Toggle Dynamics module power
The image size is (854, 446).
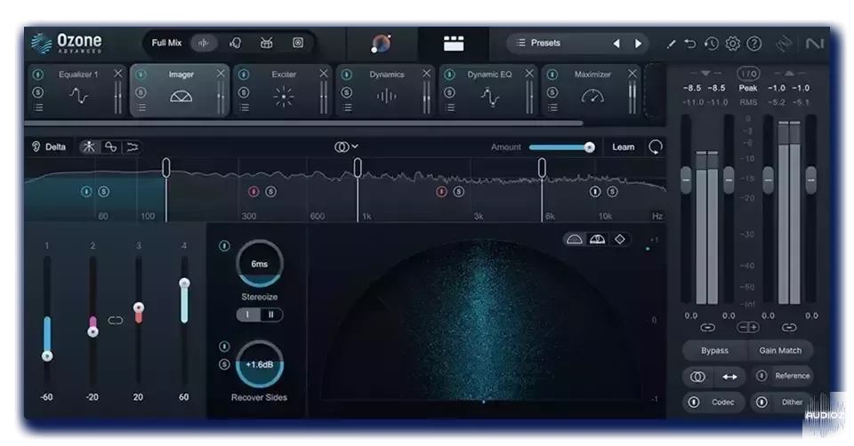(347, 74)
